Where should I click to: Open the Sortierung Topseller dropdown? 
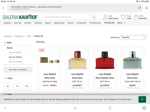coord(133,37)
